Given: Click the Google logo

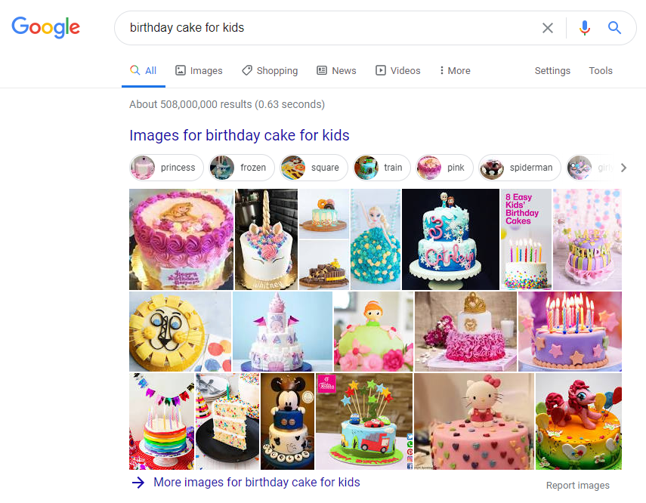Looking at the screenshot, I should tap(45, 28).
